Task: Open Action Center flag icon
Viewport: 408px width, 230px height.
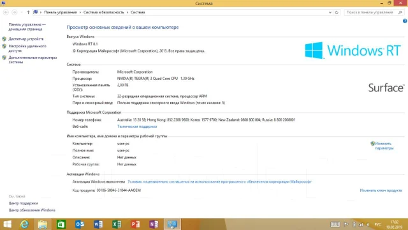Action: point(346,224)
